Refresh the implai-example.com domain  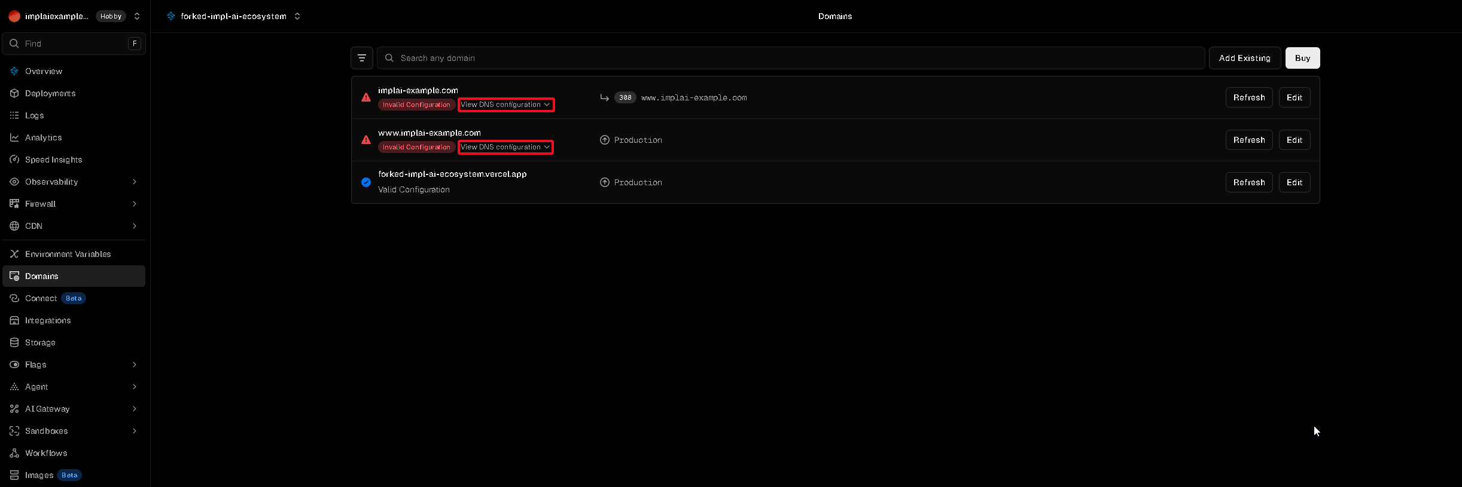pyautogui.click(x=1249, y=97)
